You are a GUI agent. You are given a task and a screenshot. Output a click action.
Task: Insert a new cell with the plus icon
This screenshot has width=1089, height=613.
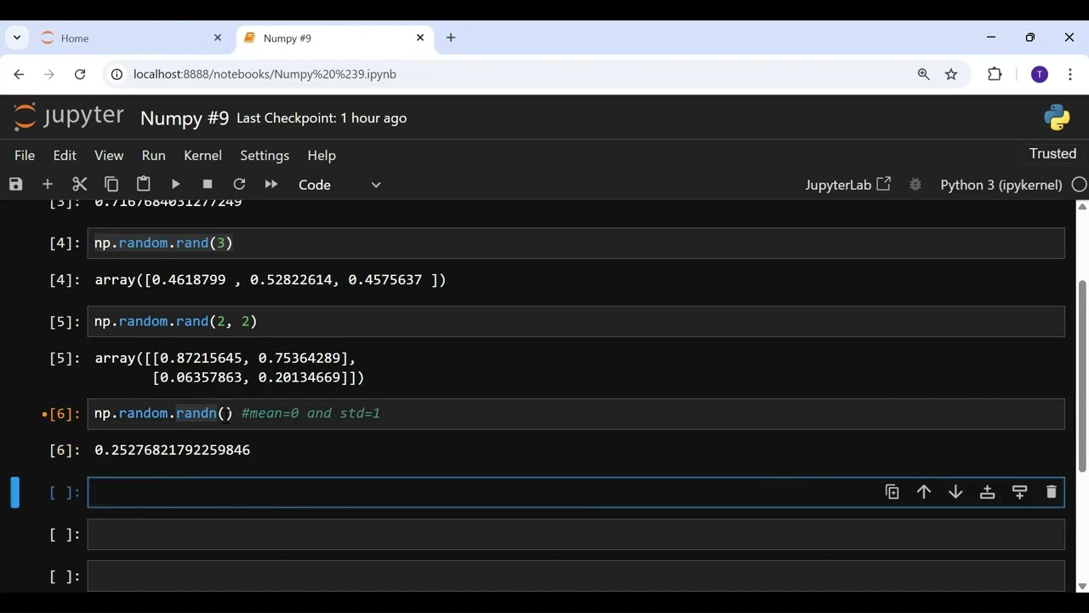pyautogui.click(x=48, y=184)
